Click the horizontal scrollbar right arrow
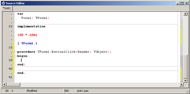190x94 pixels. 181,85
